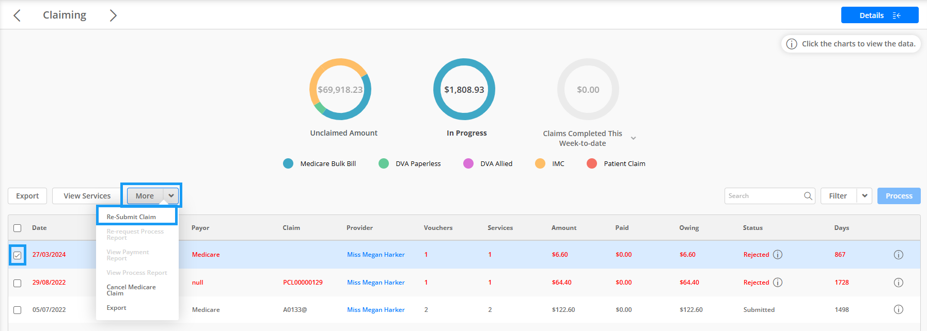Click the back arrow beside Claiming
The width and height of the screenshot is (927, 331).
pyautogui.click(x=17, y=15)
